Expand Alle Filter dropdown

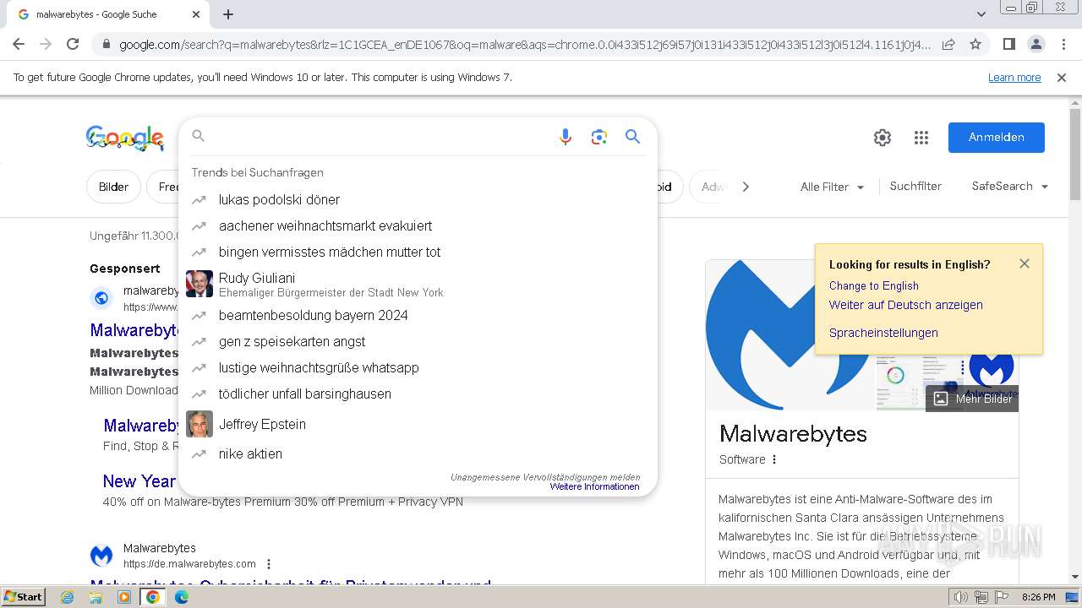[833, 187]
